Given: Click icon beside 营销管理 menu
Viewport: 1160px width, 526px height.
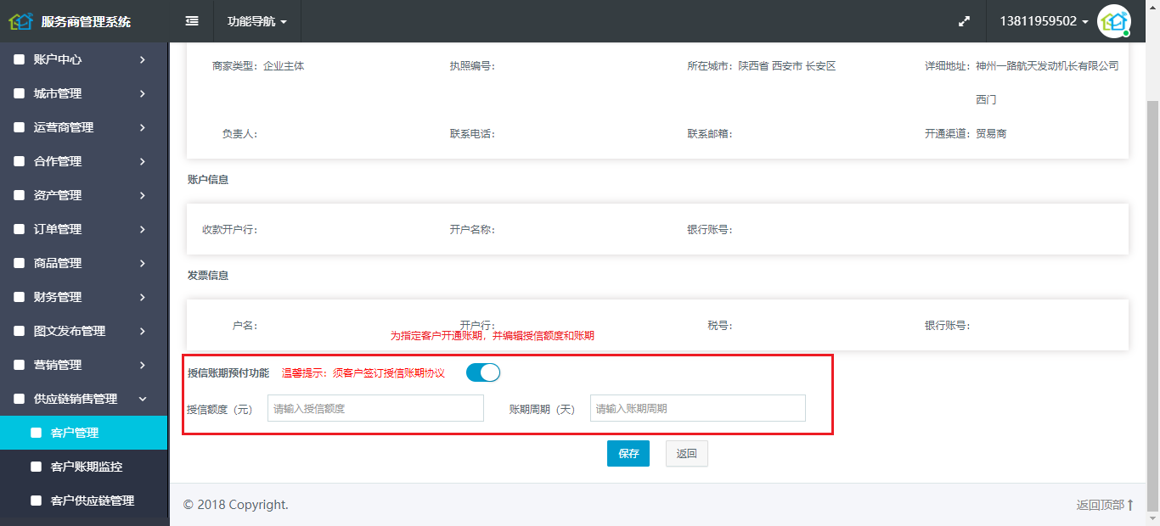Looking at the screenshot, I should 19,365.
